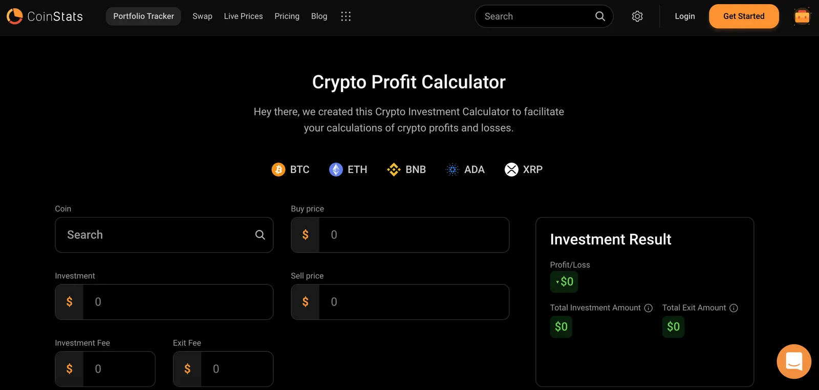Pick the XRP coin shortcut
Viewport: 819px width, 390px height.
(524, 169)
